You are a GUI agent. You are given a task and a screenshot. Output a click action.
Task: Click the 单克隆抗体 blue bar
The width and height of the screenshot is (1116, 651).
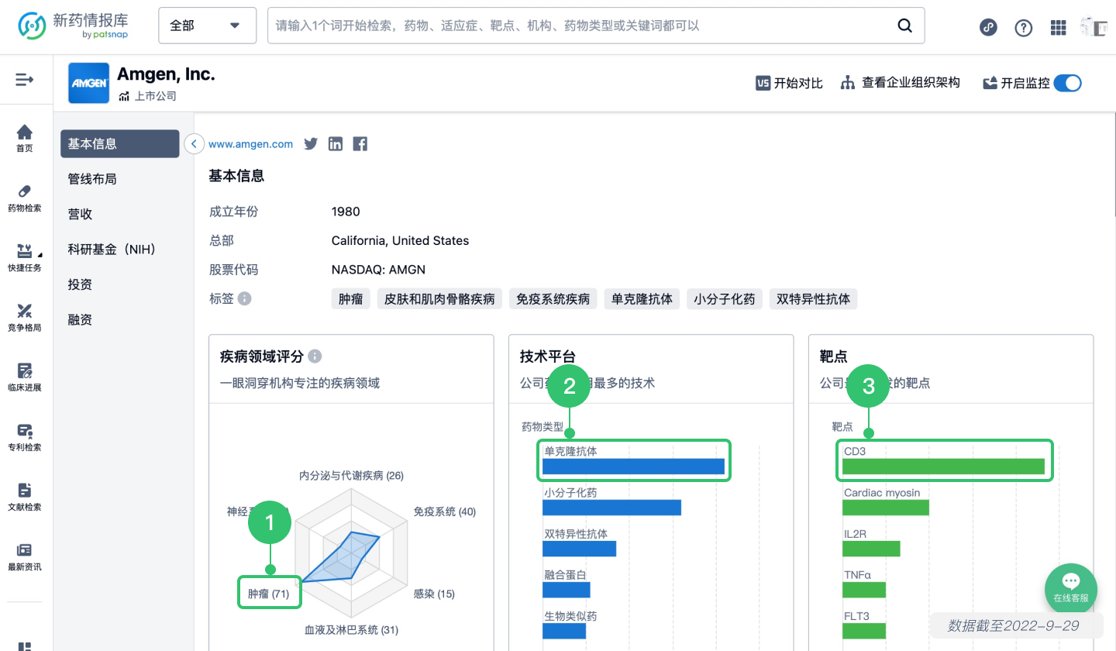(x=633, y=467)
